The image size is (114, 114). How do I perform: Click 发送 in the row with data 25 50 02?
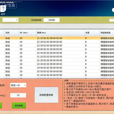tap(7, 53)
